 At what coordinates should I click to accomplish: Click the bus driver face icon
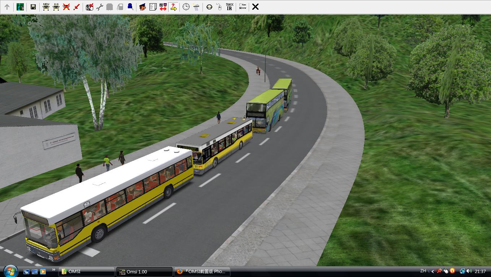click(x=143, y=7)
